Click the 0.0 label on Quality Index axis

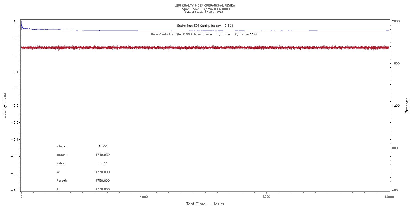click(15, 106)
